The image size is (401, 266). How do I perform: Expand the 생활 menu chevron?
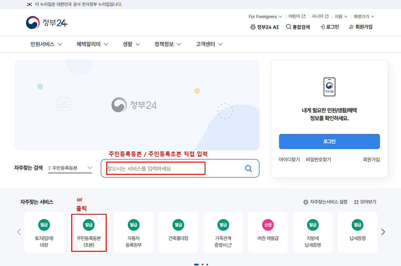pyautogui.click(x=138, y=44)
